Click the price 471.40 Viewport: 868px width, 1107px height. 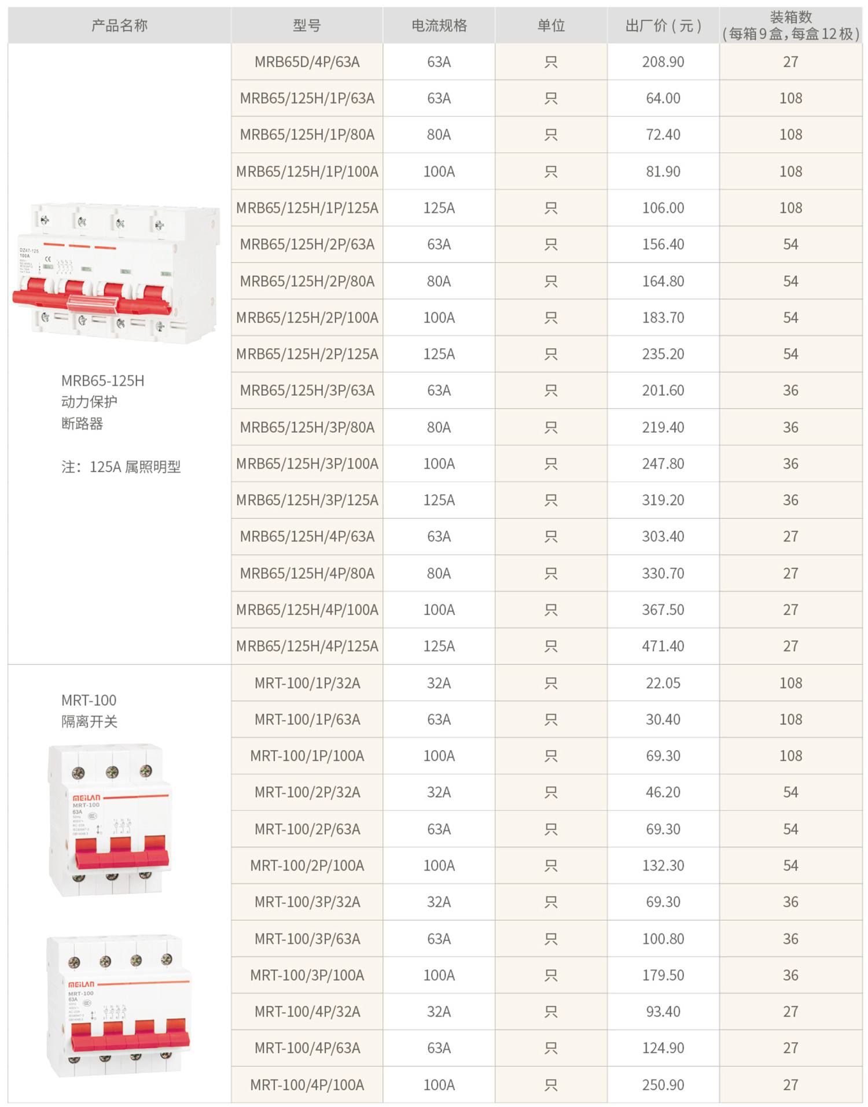pyautogui.click(x=663, y=647)
